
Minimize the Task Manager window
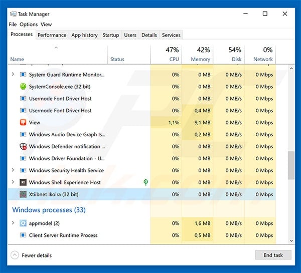[245, 14]
